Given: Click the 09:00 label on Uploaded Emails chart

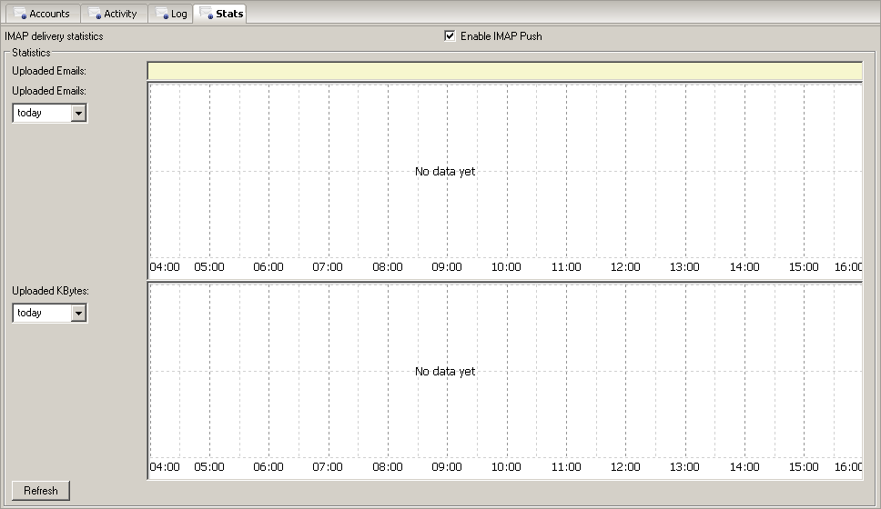Looking at the screenshot, I should (446, 267).
